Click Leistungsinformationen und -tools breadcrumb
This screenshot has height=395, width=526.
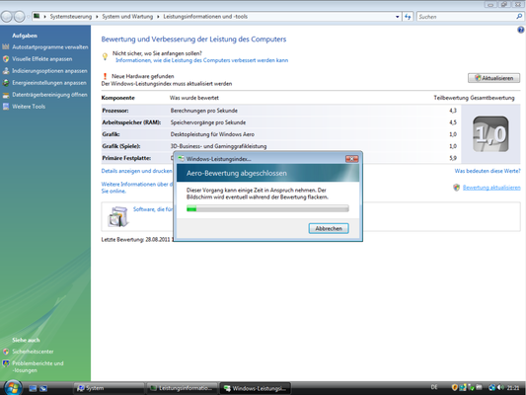pos(205,17)
